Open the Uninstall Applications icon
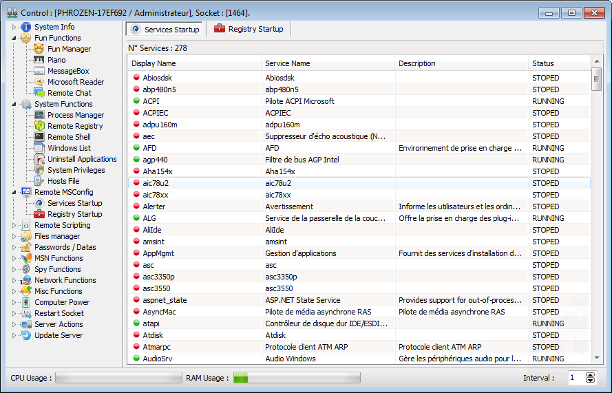The width and height of the screenshot is (612, 393). (39, 159)
